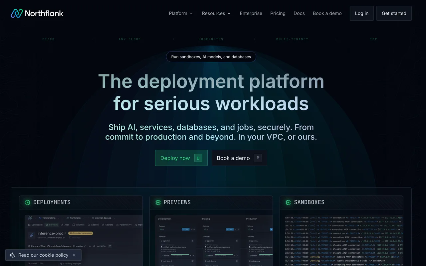Select the Jobs tab in the Deployments screenshot

[x=65, y=225]
